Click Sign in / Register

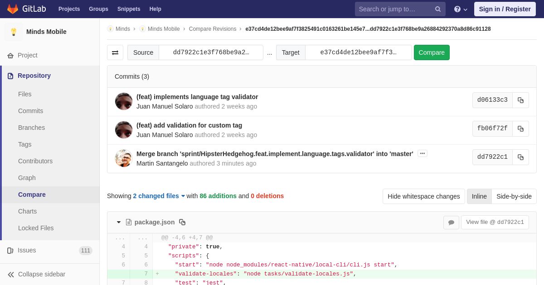(x=505, y=9)
